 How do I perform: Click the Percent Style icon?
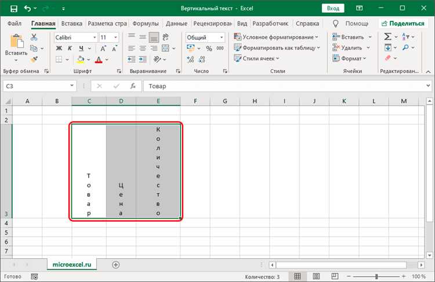[209, 48]
